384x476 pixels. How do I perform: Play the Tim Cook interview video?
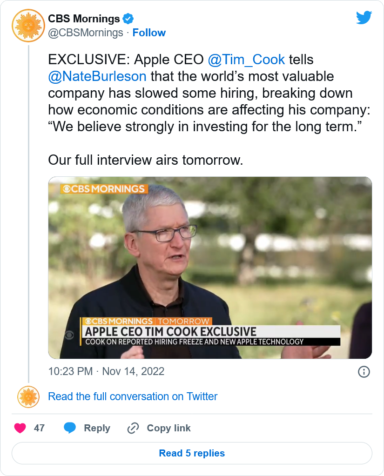click(210, 268)
